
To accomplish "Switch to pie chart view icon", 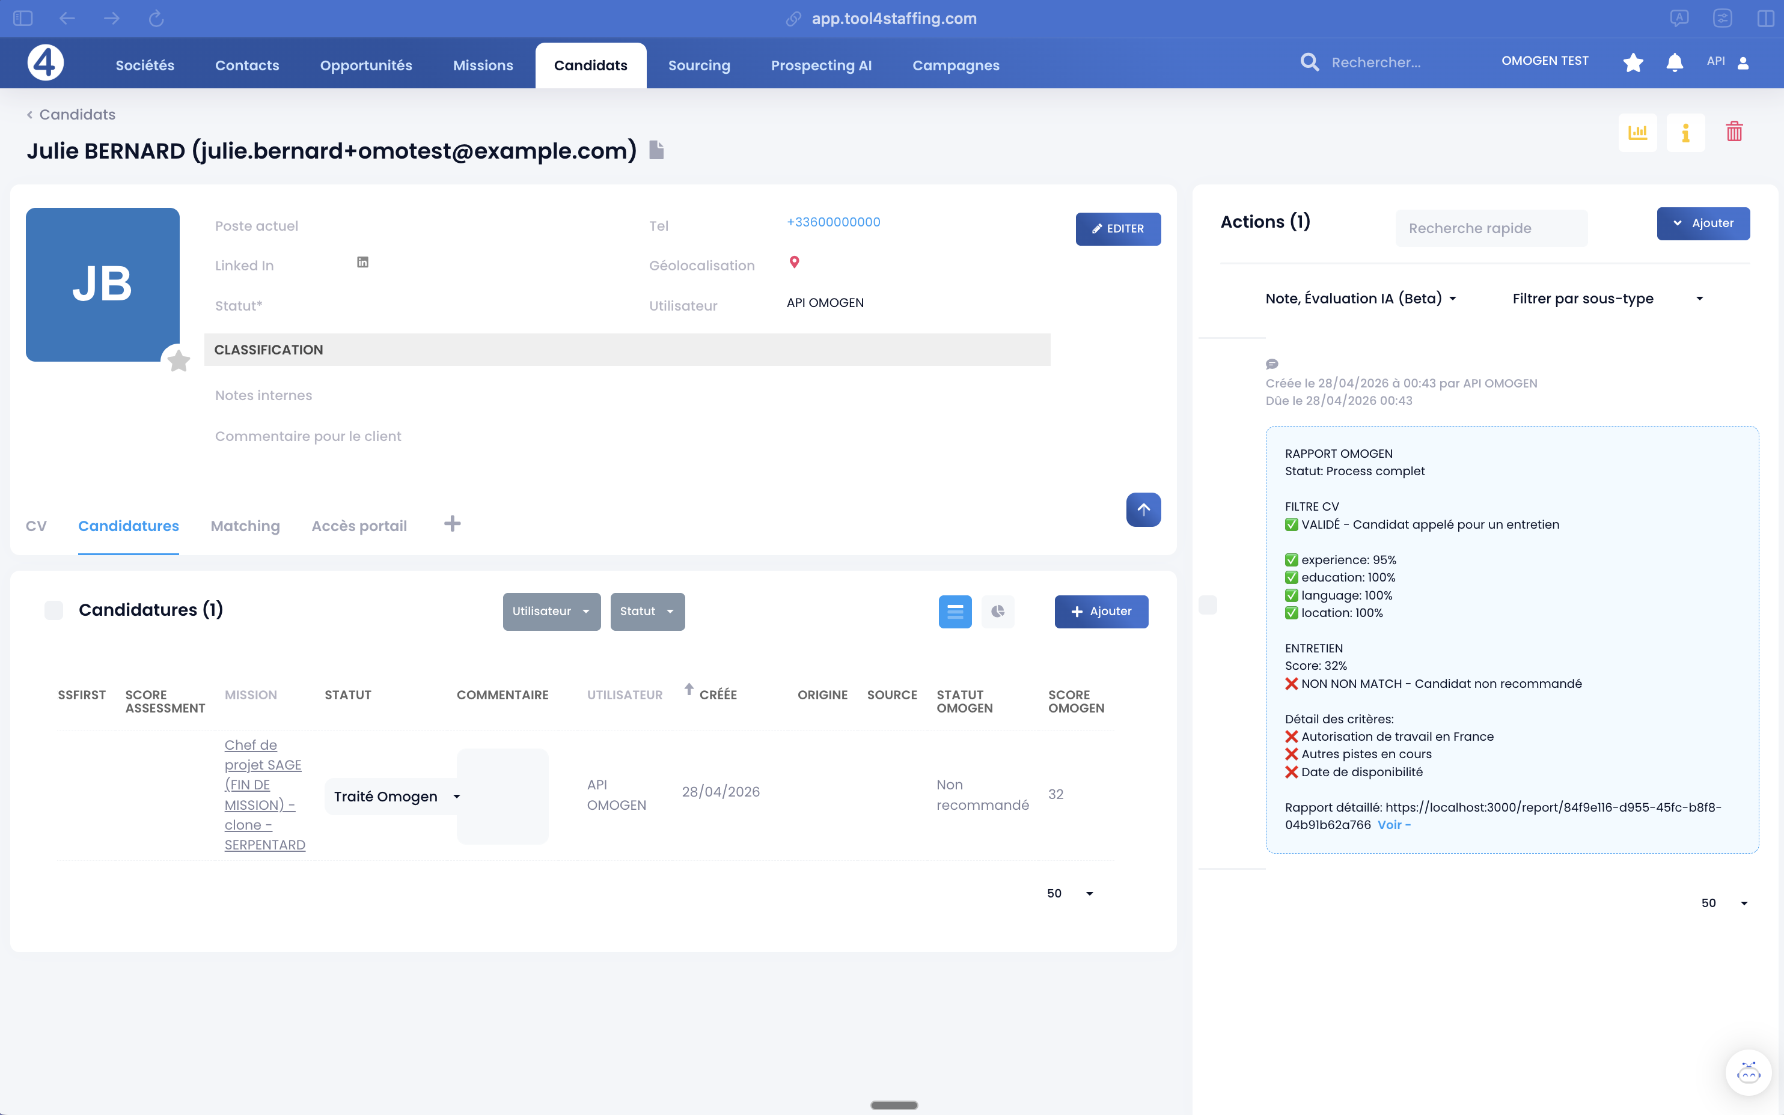I will tap(998, 612).
